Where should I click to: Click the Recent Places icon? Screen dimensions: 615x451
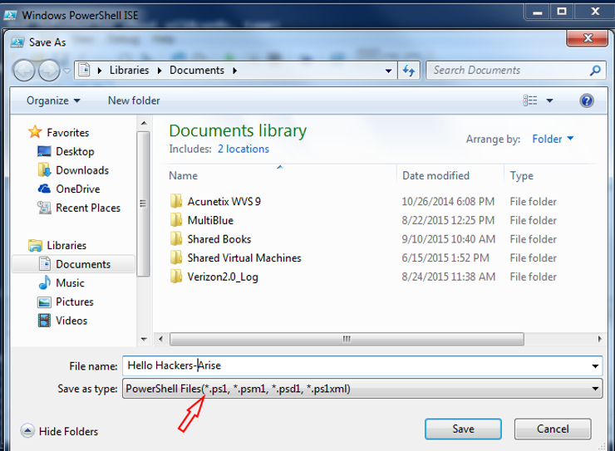(44, 208)
